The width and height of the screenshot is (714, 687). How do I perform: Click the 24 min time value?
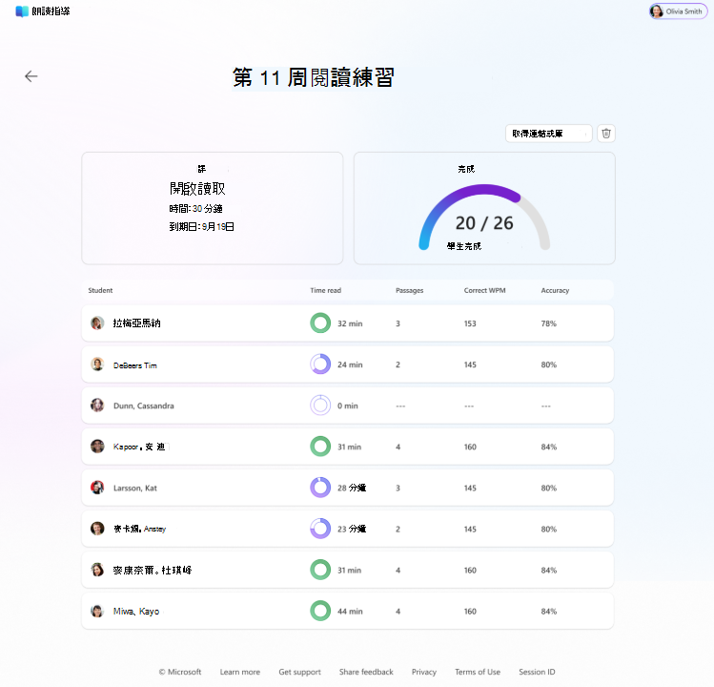tap(350, 364)
